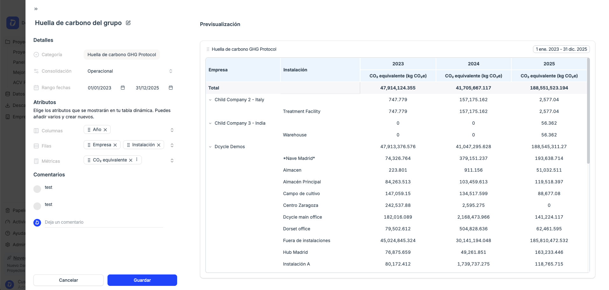Click the table's vertical scrollbar
Image resolution: width=609 pixels, height=290 pixels.
pos(588,111)
